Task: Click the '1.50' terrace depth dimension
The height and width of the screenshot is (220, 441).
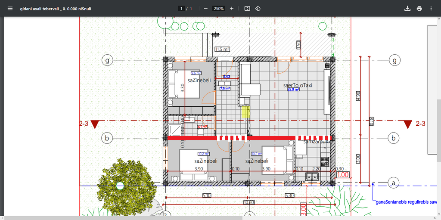Action: 298,45
